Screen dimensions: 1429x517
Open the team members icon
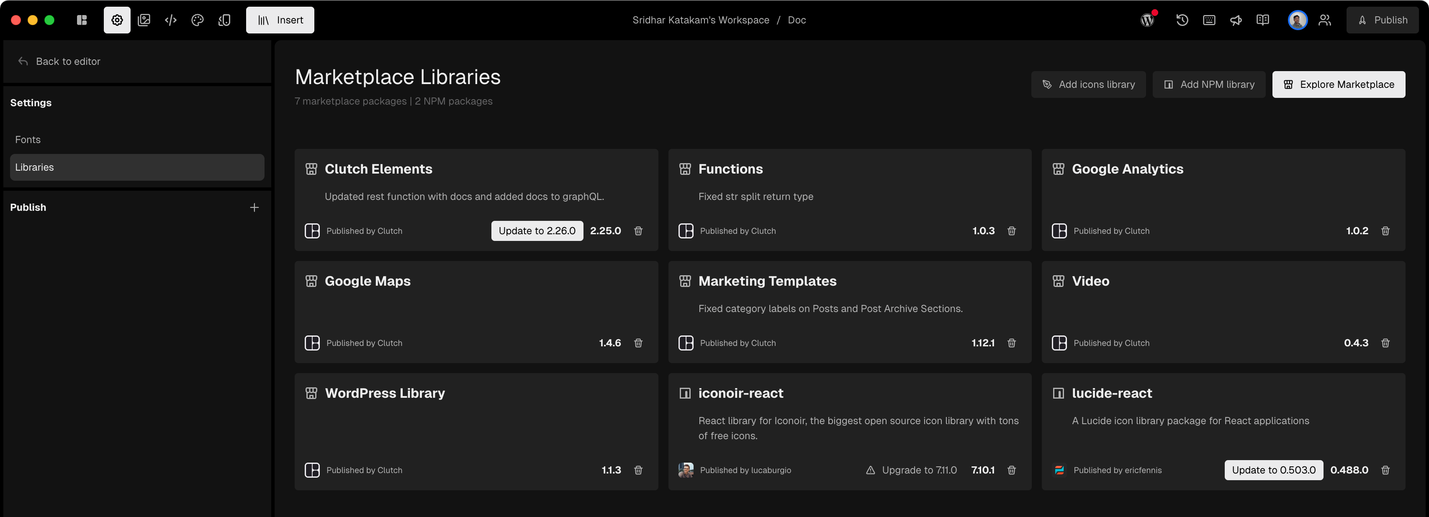(x=1325, y=20)
